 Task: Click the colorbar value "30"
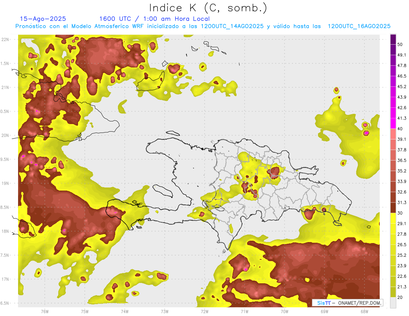pos(400,213)
